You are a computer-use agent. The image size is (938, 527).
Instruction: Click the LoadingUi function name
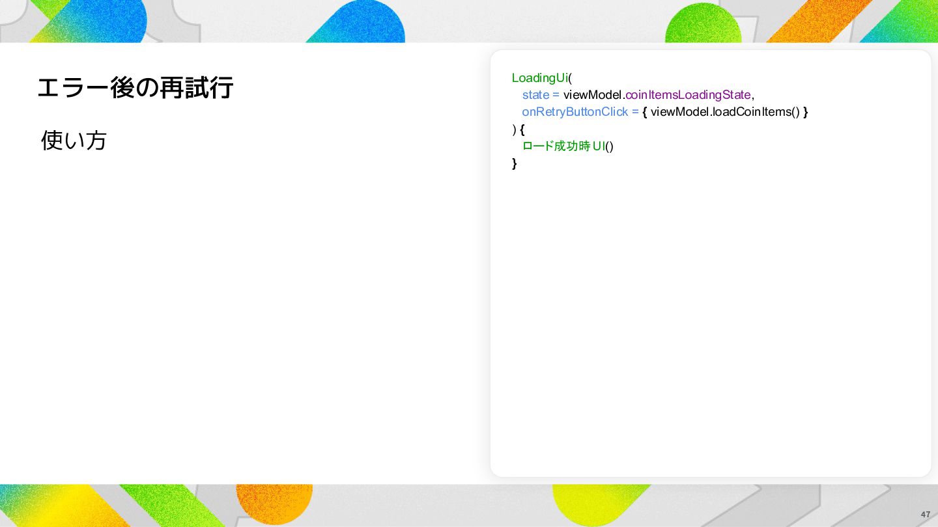540,78
